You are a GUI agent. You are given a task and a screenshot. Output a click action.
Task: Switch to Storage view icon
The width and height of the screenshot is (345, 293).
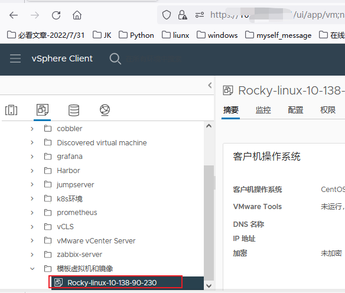[x=74, y=110]
